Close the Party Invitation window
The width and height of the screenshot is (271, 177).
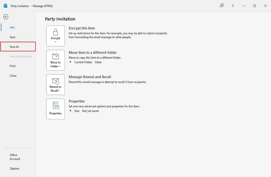(x=265, y=6)
